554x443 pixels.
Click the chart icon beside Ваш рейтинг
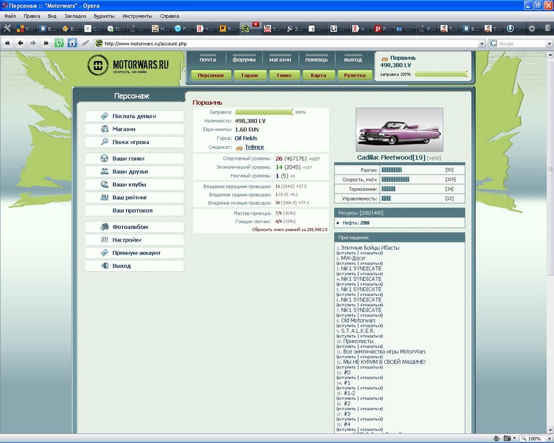tap(104, 197)
